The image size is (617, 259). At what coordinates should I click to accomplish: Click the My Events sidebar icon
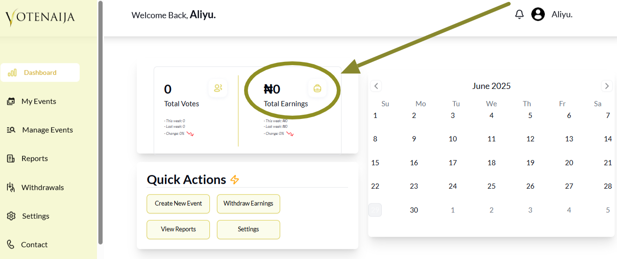(x=11, y=101)
